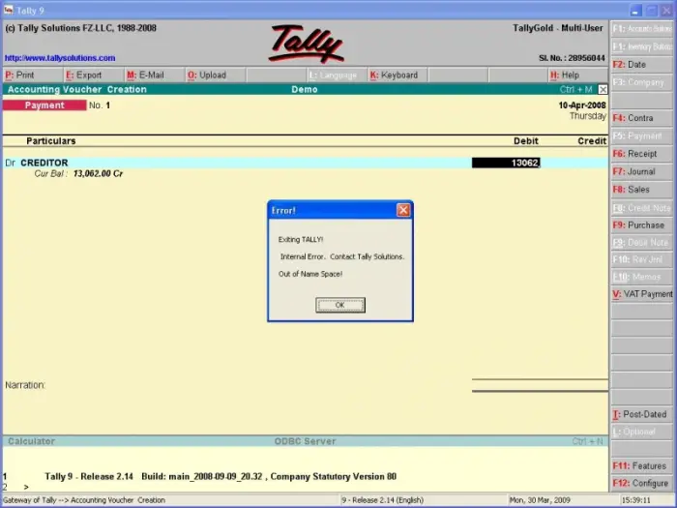The width and height of the screenshot is (677, 508).
Task: Switch to F7 Journal voucher
Action: [642, 171]
